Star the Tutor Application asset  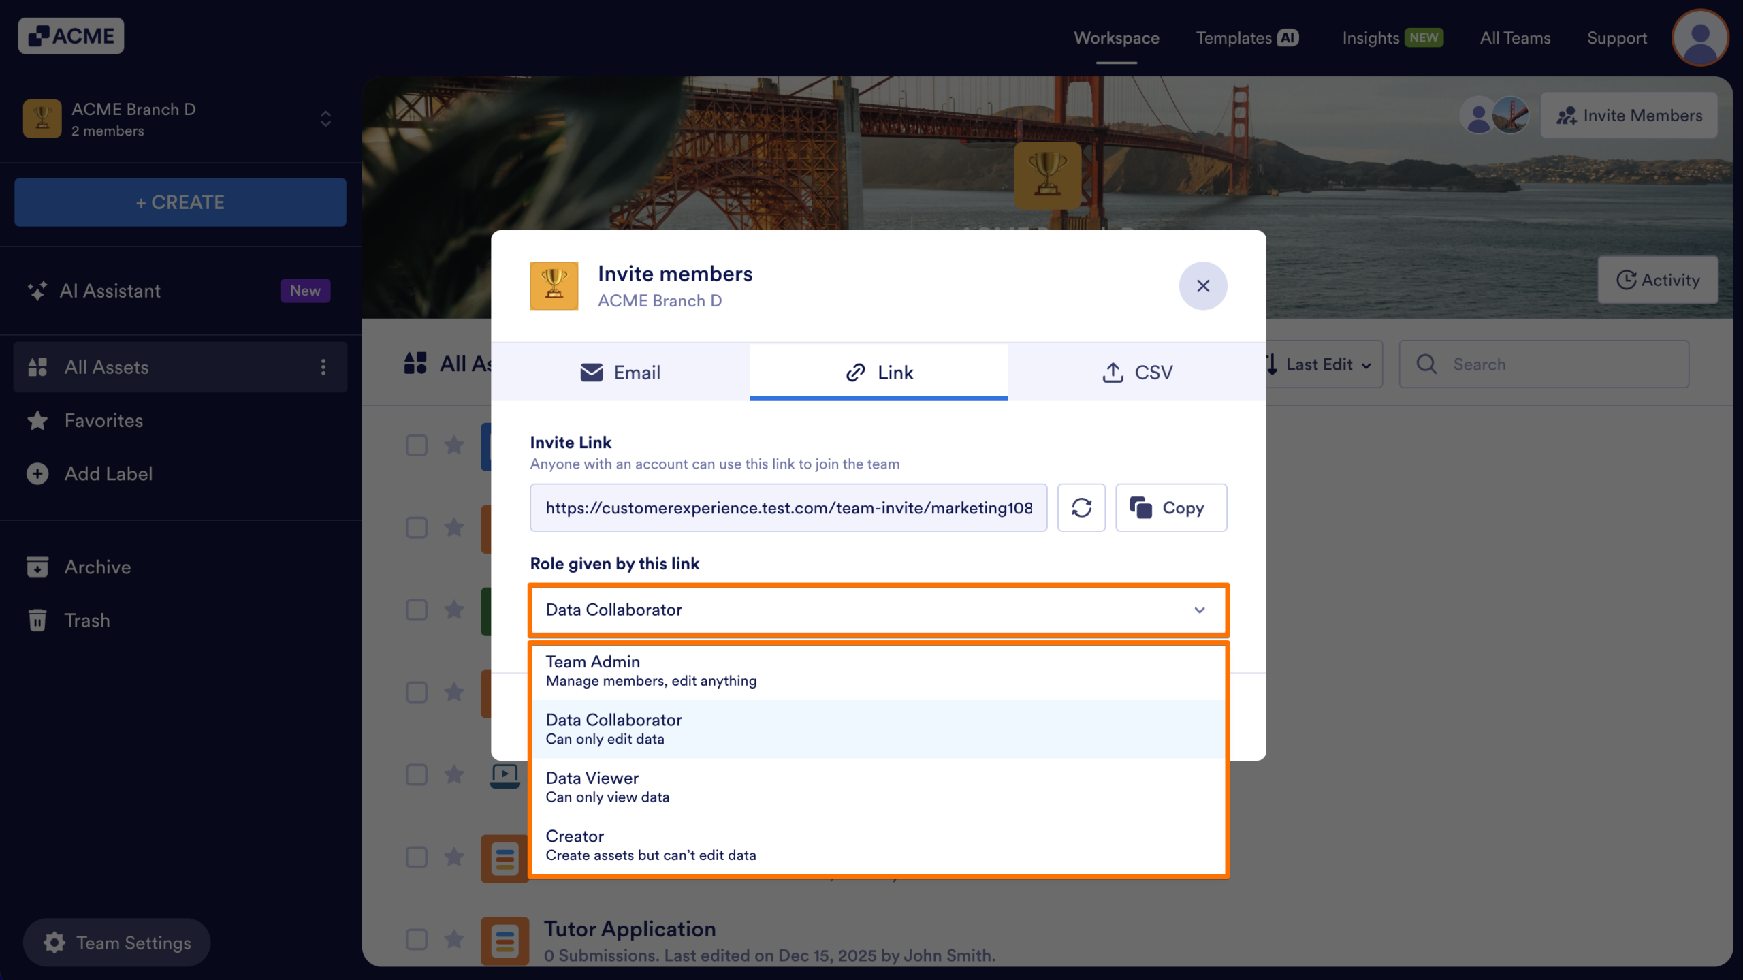[454, 940]
